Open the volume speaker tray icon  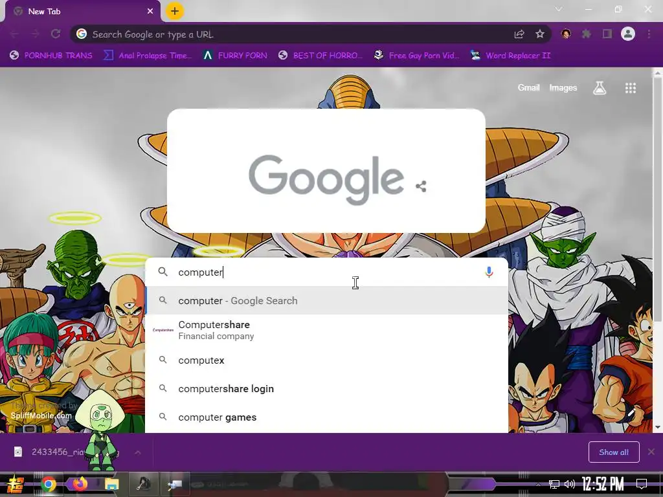[570, 484]
